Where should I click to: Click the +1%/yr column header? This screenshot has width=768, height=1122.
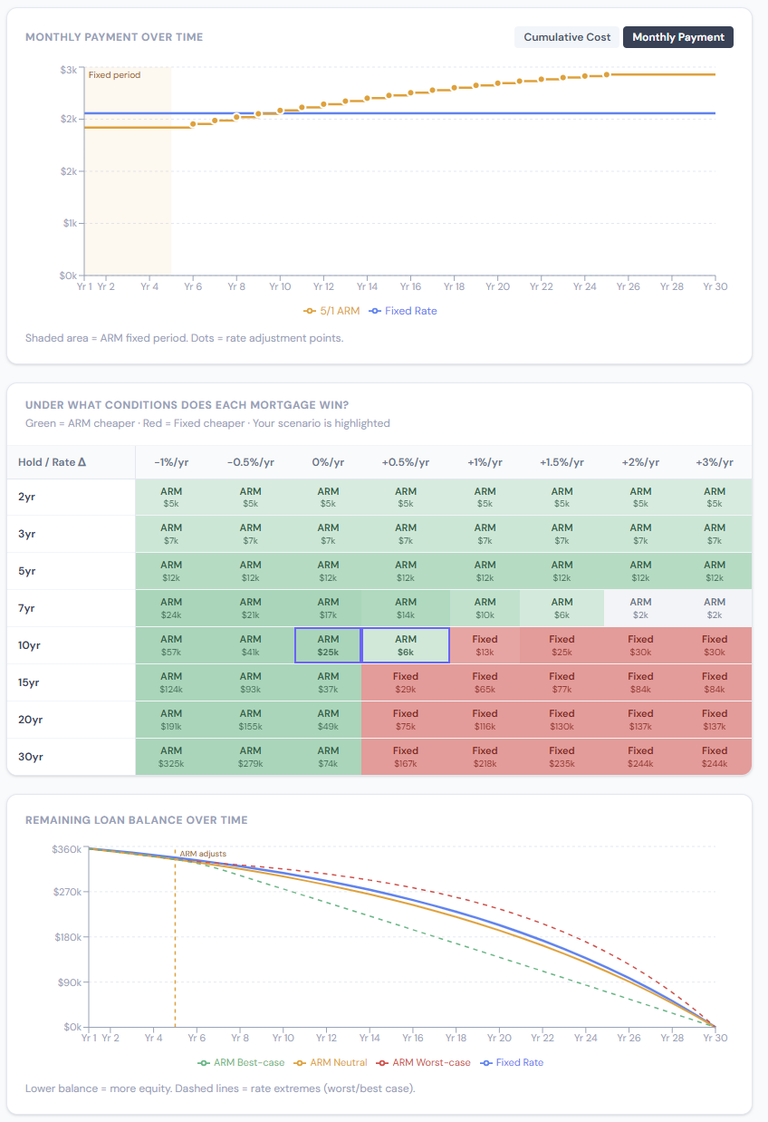tap(485, 462)
